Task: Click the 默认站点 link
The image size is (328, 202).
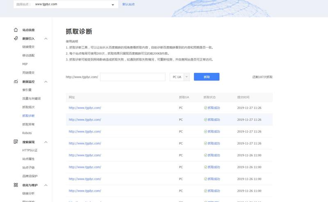Action: click(128, 4)
